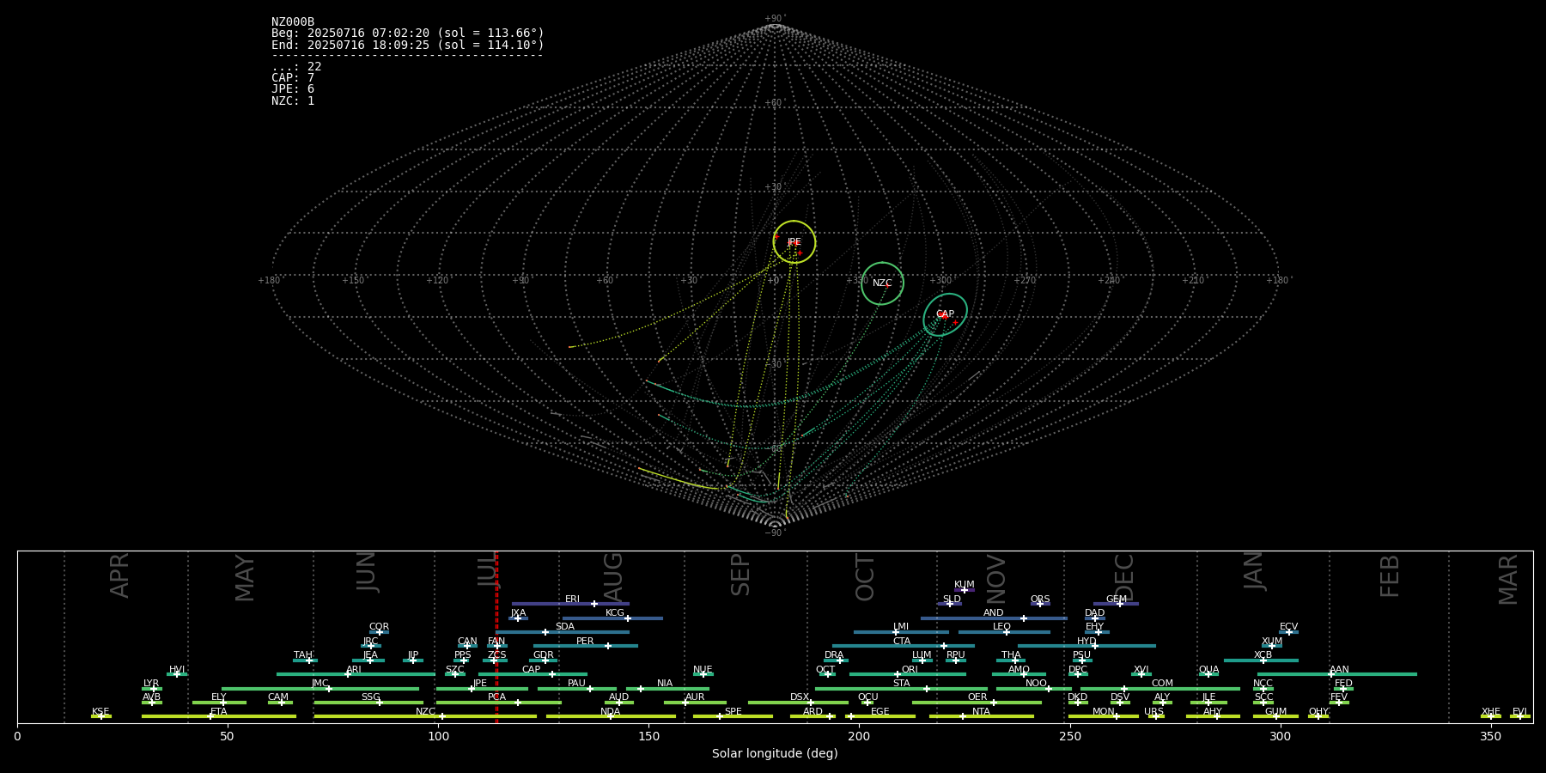Image resolution: width=1546 pixels, height=773 pixels.
Task: Click the KUM shower label in the timeline
Action: (965, 585)
